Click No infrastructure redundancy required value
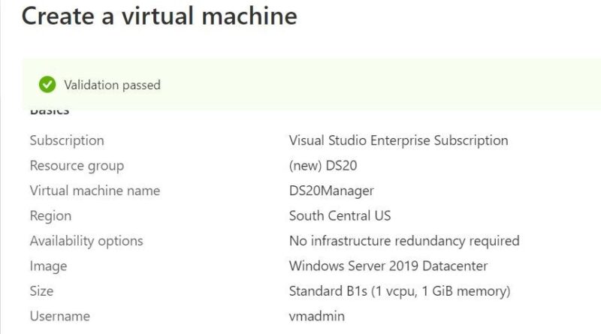Image resolution: width=601 pixels, height=334 pixels. point(404,241)
